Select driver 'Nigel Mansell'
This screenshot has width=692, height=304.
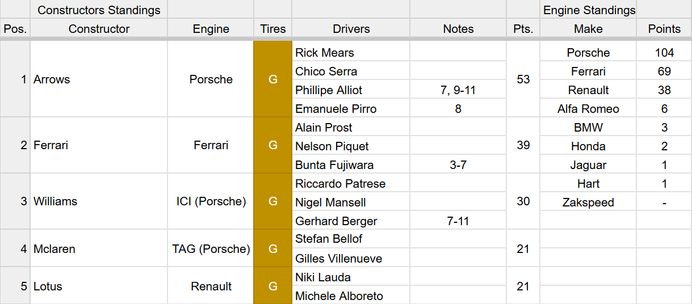tap(351, 202)
